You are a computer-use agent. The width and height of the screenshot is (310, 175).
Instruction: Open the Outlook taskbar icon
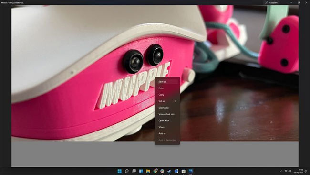pyautogui.click(x=176, y=171)
